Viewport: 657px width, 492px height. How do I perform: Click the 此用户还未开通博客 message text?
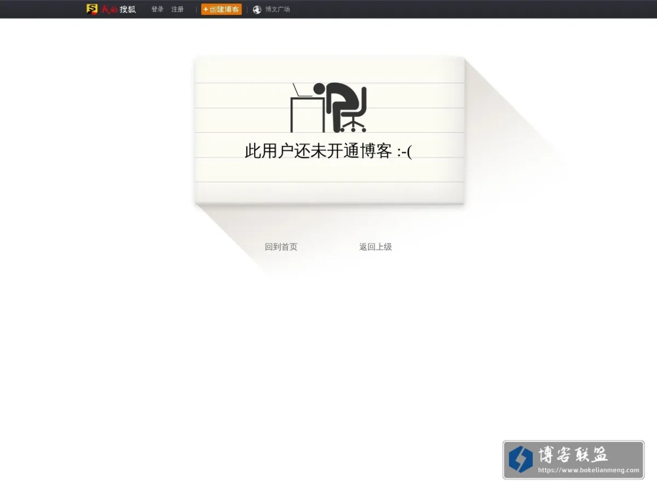[x=328, y=151]
